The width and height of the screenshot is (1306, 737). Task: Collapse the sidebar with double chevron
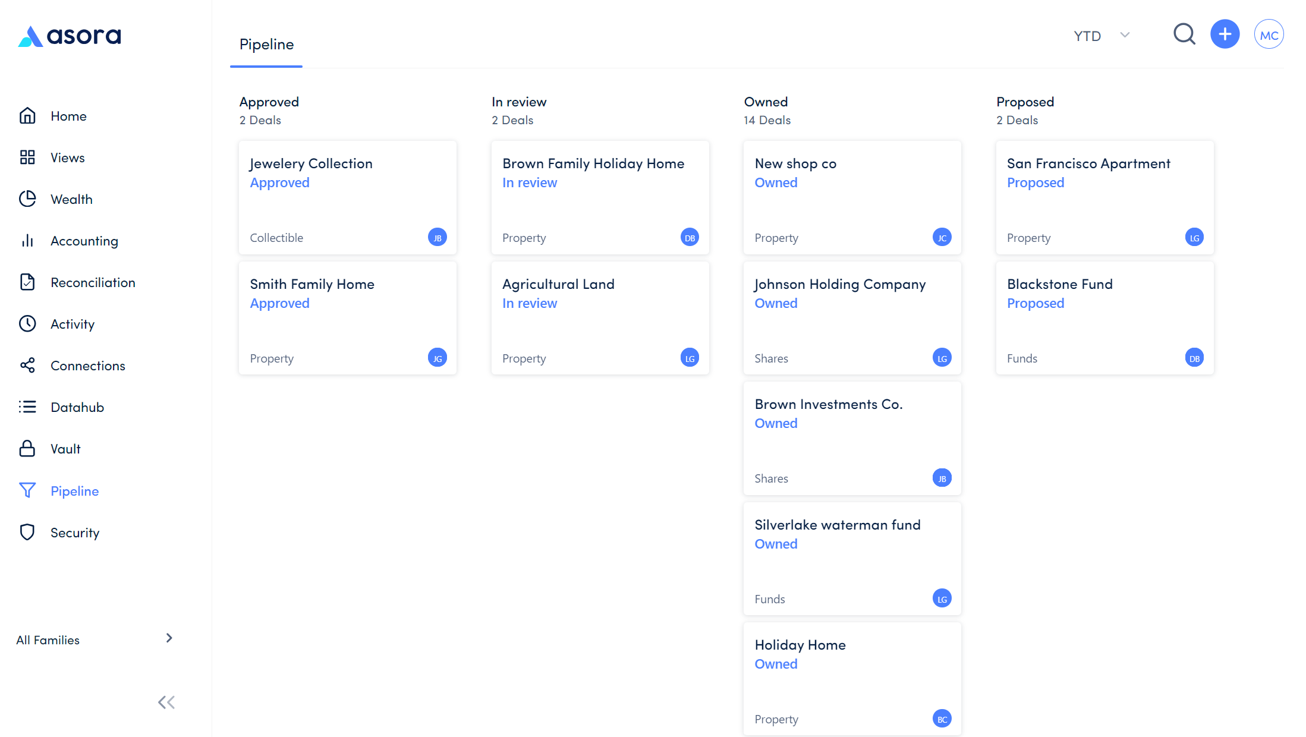coord(166,703)
